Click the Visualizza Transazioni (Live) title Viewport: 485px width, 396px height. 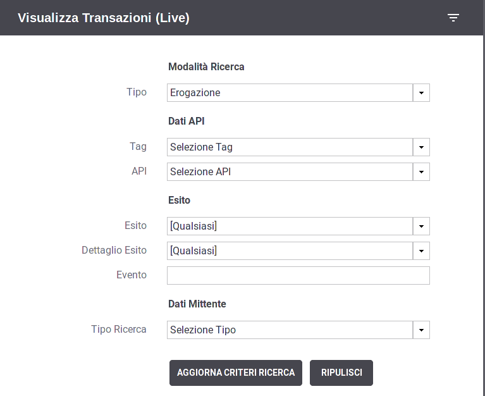(x=104, y=18)
